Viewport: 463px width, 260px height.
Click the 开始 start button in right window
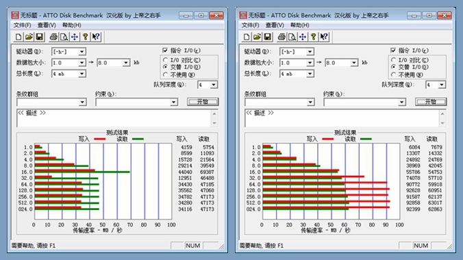click(431, 102)
